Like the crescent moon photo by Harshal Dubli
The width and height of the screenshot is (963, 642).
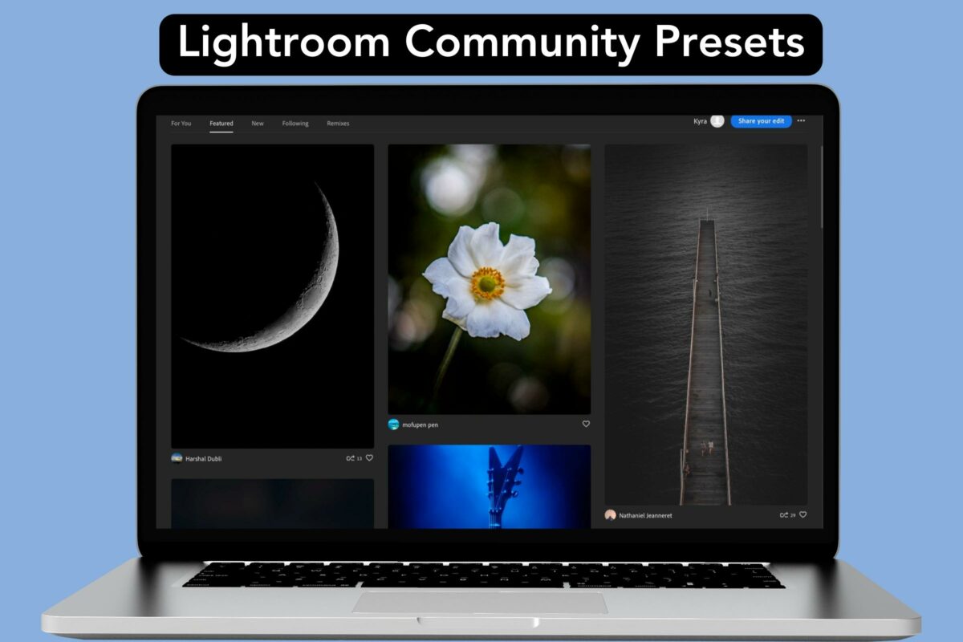pyautogui.click(x=369, y=458)
